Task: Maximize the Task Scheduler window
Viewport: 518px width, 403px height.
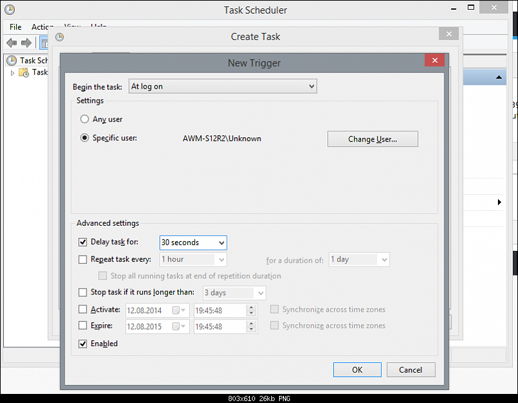Action: pos(471,7)
